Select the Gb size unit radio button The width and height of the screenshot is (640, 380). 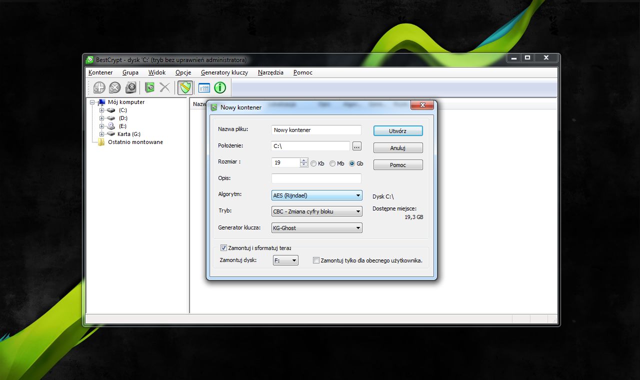(353, 163)
